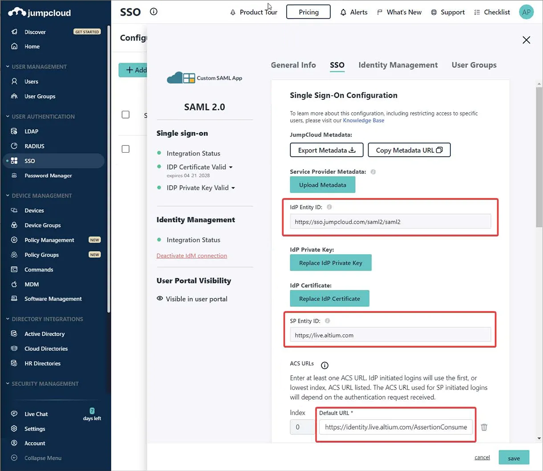Click Replace IdP Private Key button
543x471 pixels.
331,263
